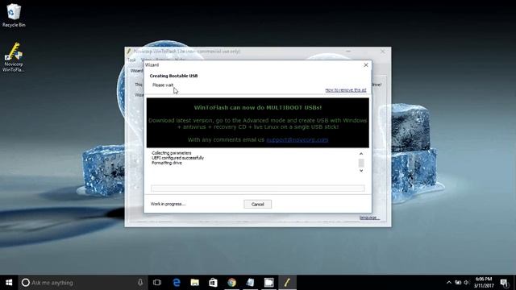This screenshot has width=516, height=290.
Task: Click the Cortana microphone icon
Action: pyautogui.click(x=140, y=283)
